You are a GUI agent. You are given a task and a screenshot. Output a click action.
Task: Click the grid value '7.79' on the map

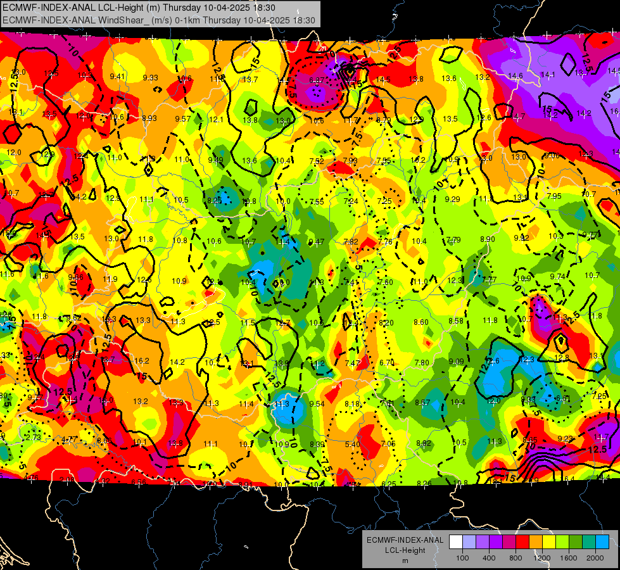453,239
